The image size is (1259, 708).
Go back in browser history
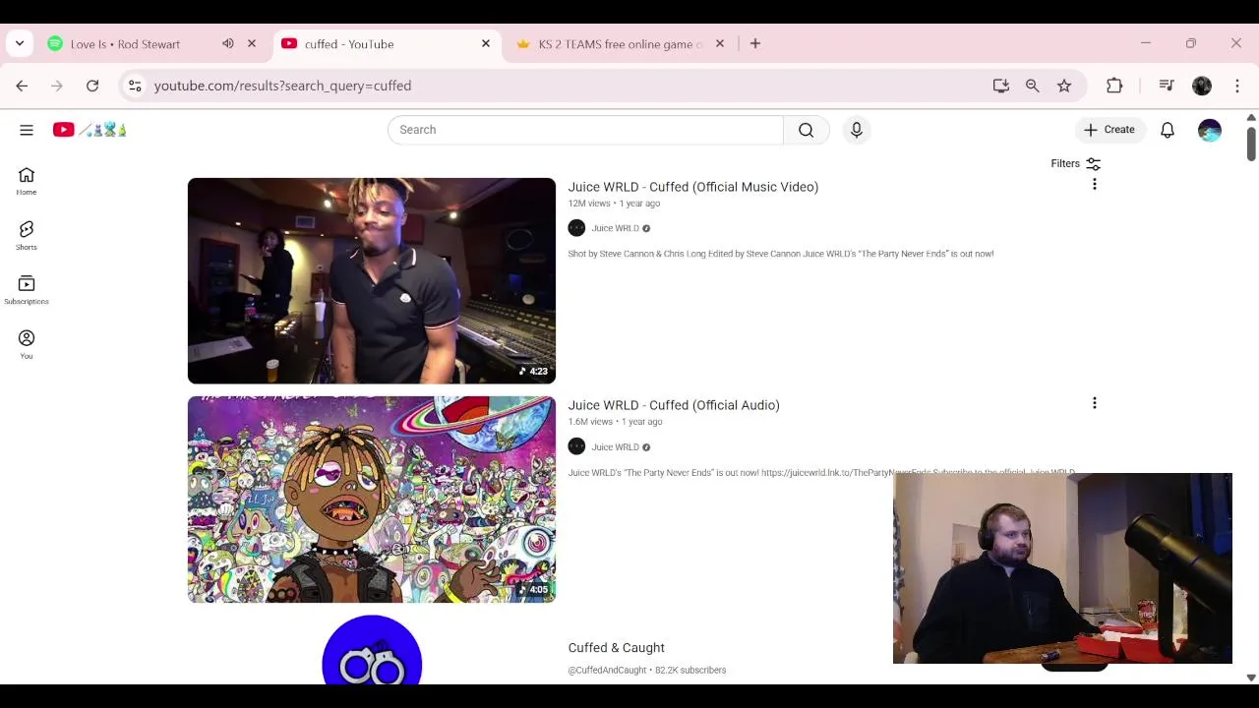(22, 86)
